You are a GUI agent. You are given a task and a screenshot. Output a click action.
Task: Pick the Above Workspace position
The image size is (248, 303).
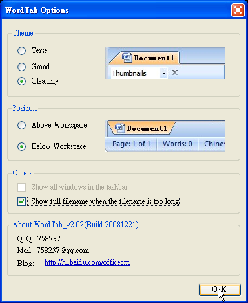tap(21, 125)
